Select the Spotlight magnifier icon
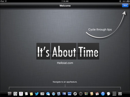130x97 pixels. coord(103,94)
